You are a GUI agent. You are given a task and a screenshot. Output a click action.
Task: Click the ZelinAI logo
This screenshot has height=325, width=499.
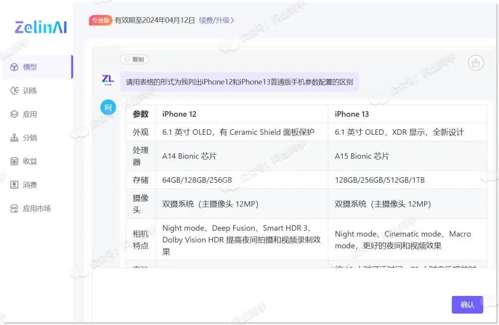[x=41, y=27]
